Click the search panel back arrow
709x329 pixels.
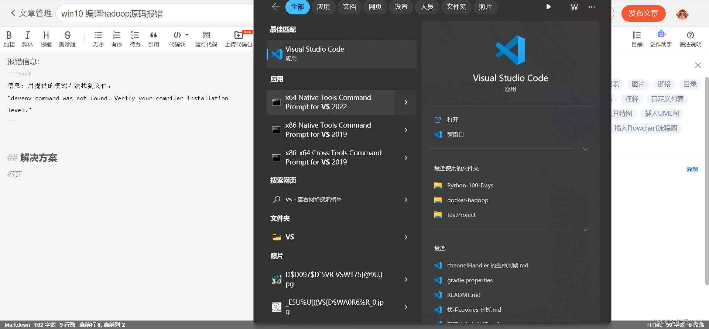click(x=275, y=7)
